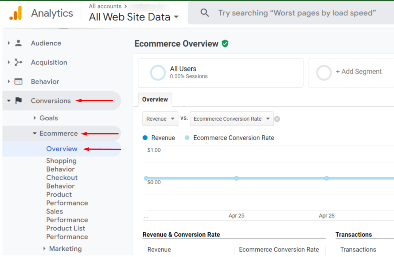Open the Acquisition reports
This screenshot has width=394, height=257.
tap(49, 62)
